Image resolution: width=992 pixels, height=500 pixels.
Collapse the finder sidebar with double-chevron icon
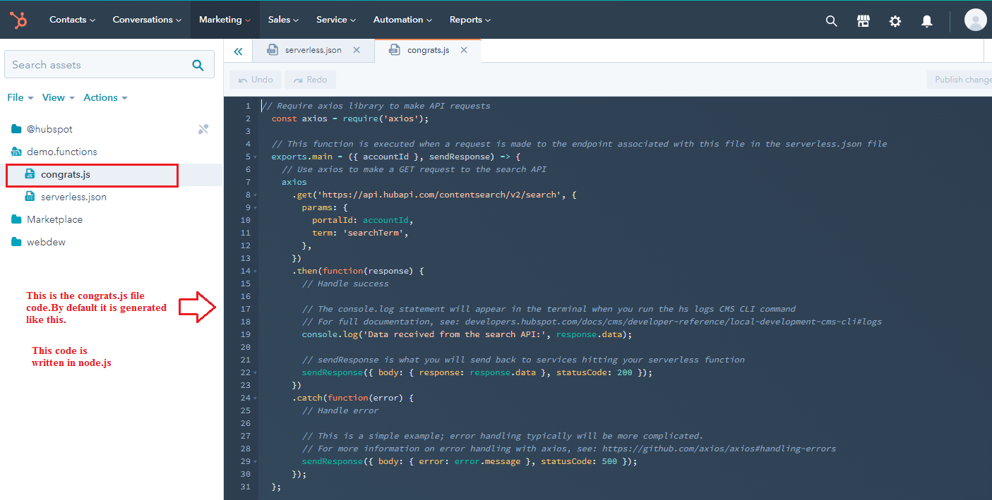click(238, 50)
